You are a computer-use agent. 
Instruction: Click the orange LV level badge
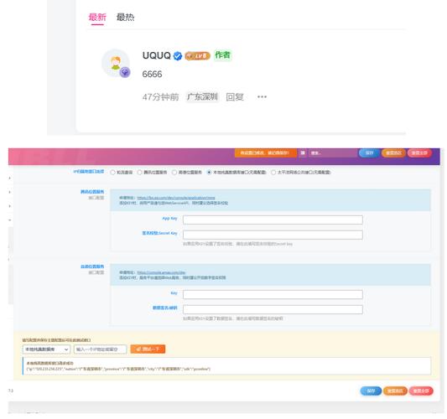coord(197,56)
